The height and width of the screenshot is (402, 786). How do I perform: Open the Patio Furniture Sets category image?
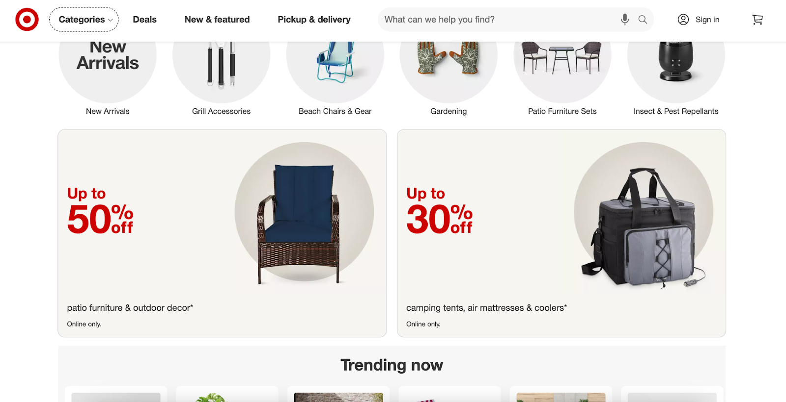[x=562, y=72]
